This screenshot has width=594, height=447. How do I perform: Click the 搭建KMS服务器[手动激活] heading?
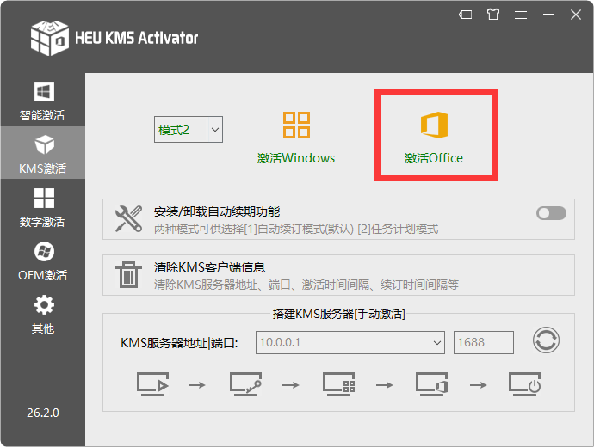(x=338, y=314)
